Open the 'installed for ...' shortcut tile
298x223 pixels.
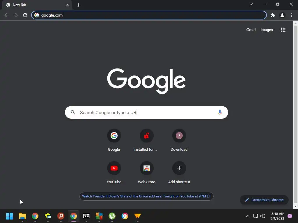[x=146, y=140]
